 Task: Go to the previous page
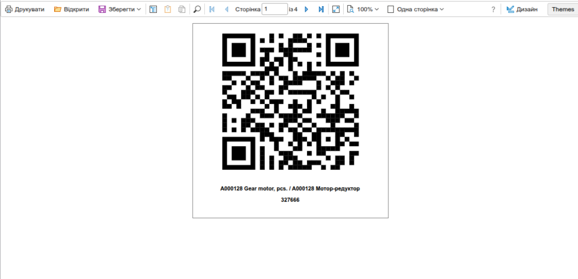pos(226,10)
